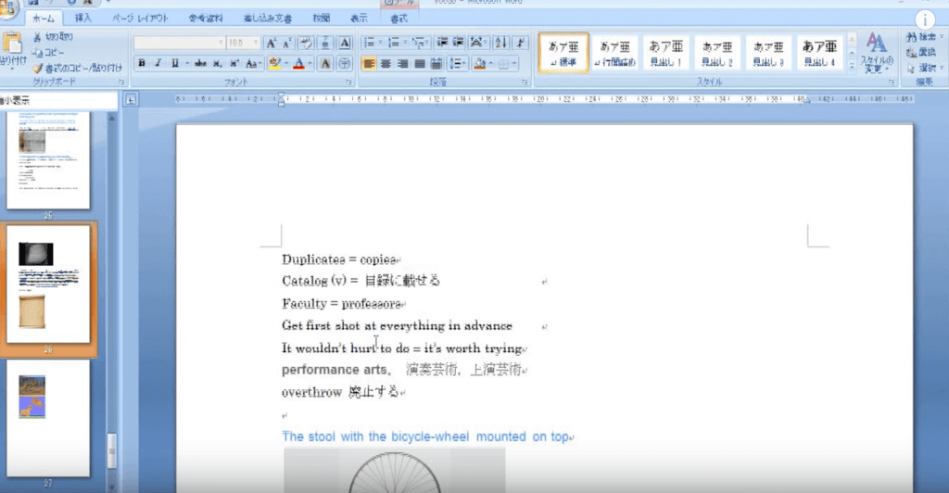Open the 表示 (View) ribbon tab

point(358,18)
